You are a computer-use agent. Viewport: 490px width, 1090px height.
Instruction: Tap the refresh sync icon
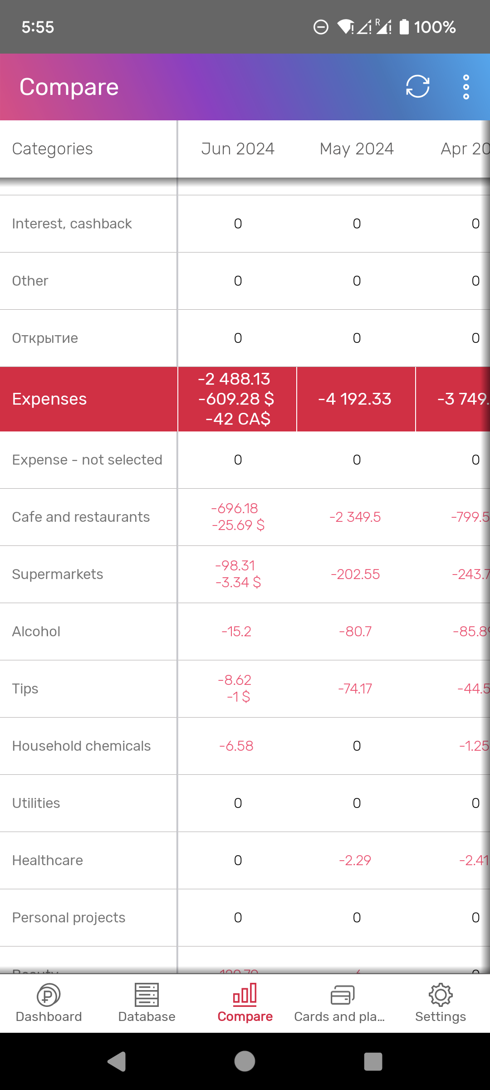(417, 86)
